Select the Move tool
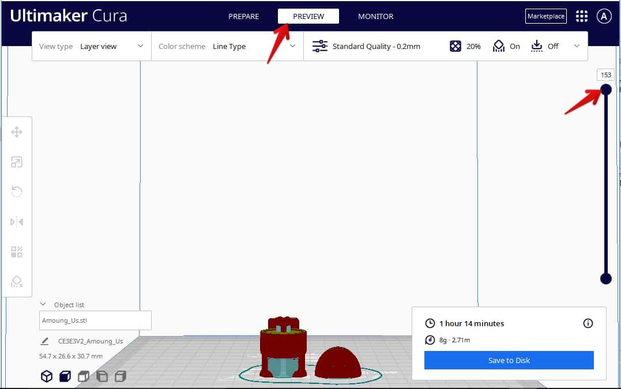The width and height of the screenshot is (621, 389). [x=17, y=131]
